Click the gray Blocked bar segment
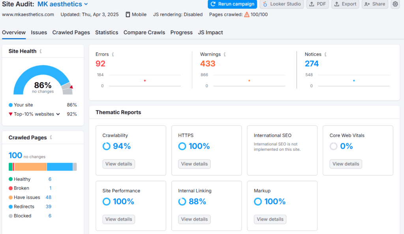 pyautogui.click(x=75, y=167)
